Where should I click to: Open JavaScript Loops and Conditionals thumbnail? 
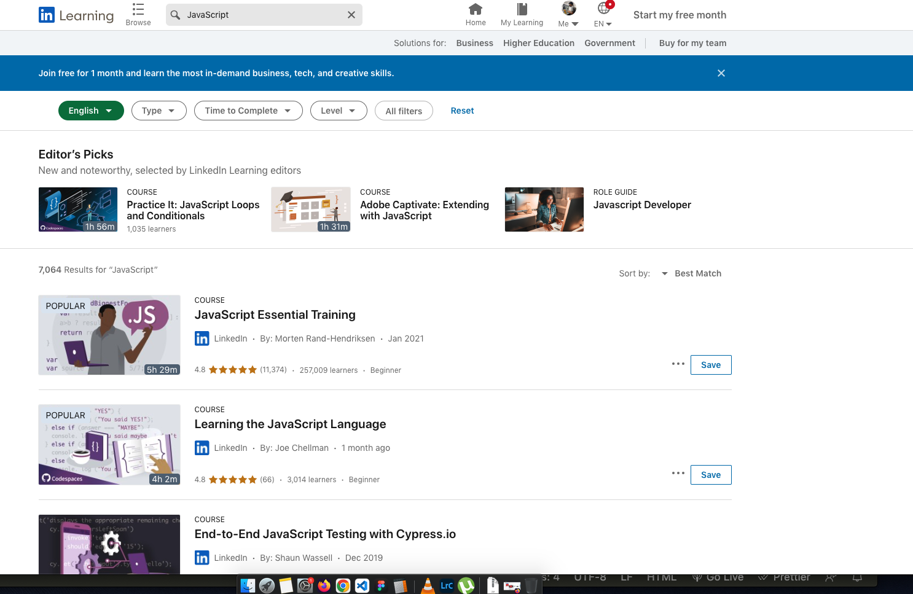78,209
